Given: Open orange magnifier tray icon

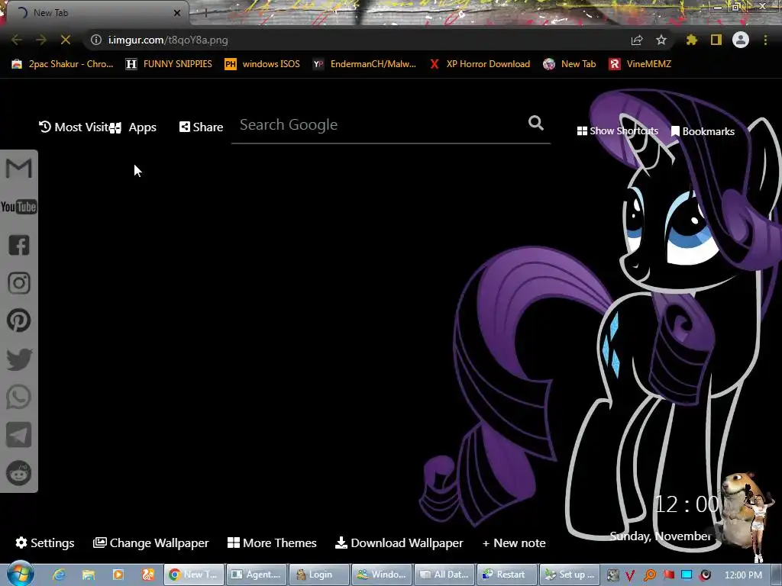Looking at the screenshot, I should (649, 575).
